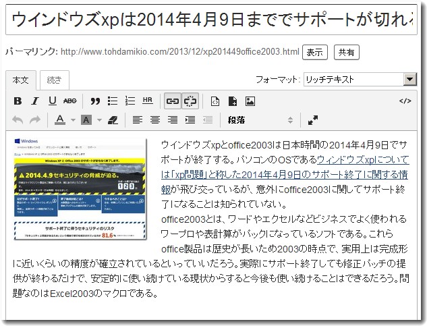
Task: Click the 表示 button
Action: (315, 52)
